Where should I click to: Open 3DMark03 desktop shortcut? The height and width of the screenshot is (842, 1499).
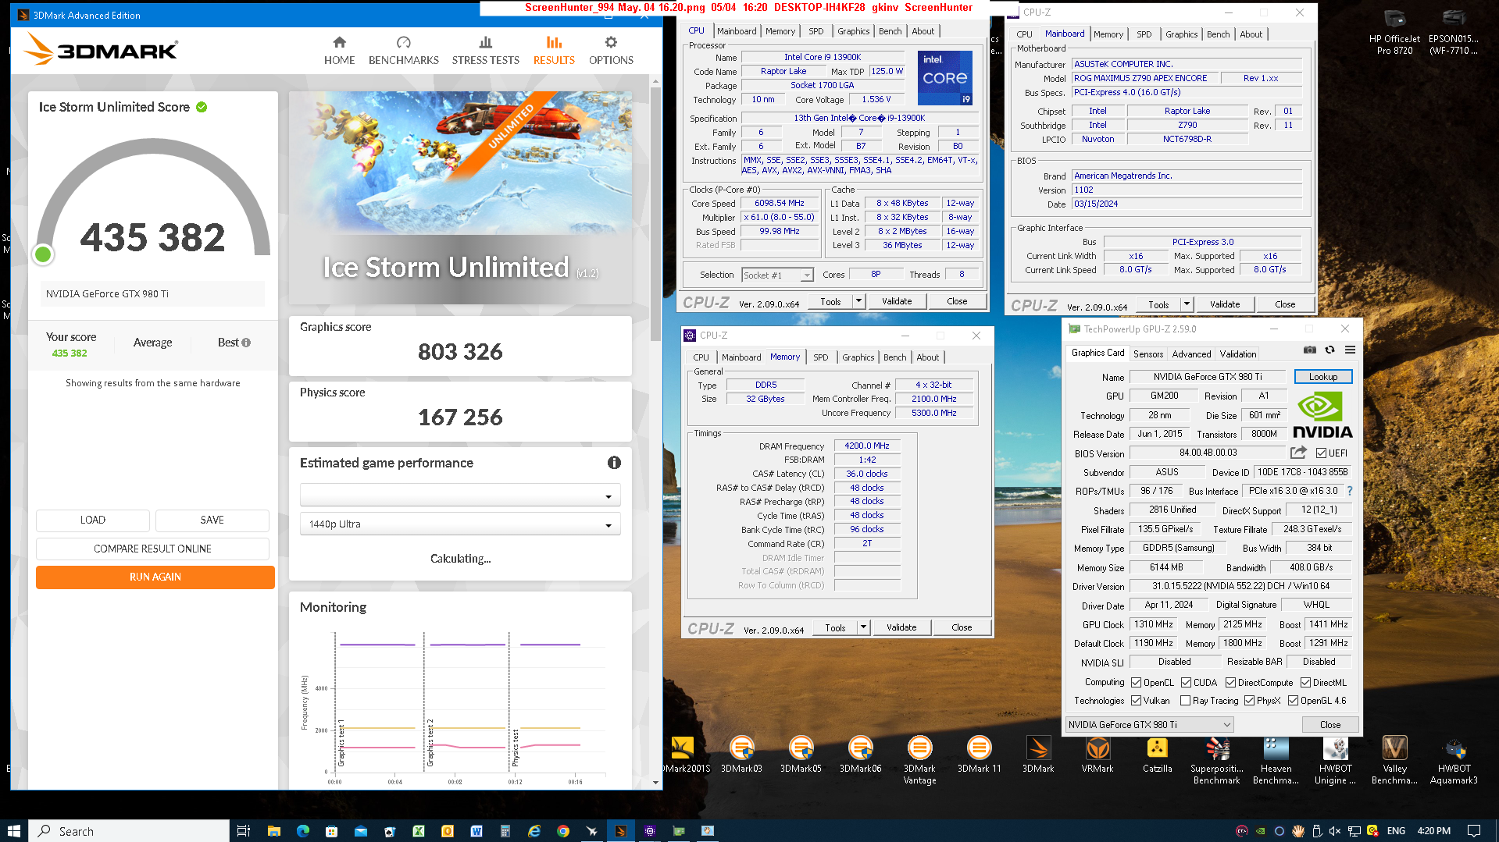(x=741, y=755)
